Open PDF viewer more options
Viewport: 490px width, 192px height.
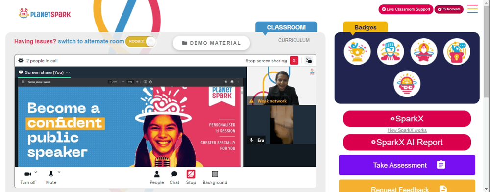pos(238,82)
